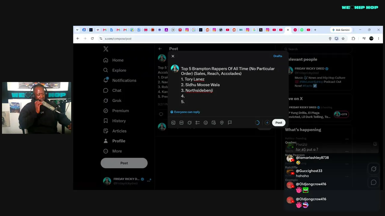Close the compose post dialog
This screenshot has width=385, height=216.
tap(173, 56)
